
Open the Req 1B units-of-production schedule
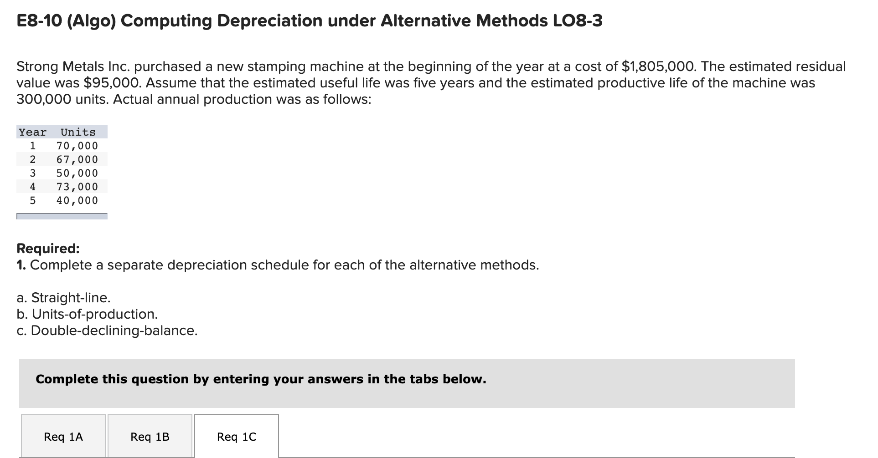coord(150,437)
